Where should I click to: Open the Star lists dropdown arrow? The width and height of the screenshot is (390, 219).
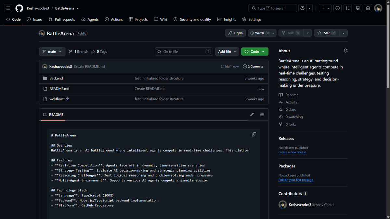(344, 33)
